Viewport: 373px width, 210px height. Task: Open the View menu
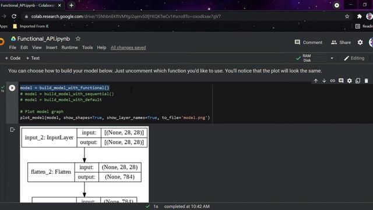(37, 48)
